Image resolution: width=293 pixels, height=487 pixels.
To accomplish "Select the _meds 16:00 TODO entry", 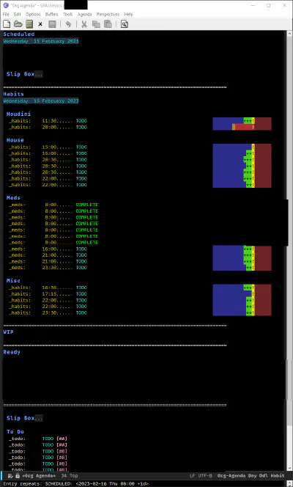I will click(48, 249).
